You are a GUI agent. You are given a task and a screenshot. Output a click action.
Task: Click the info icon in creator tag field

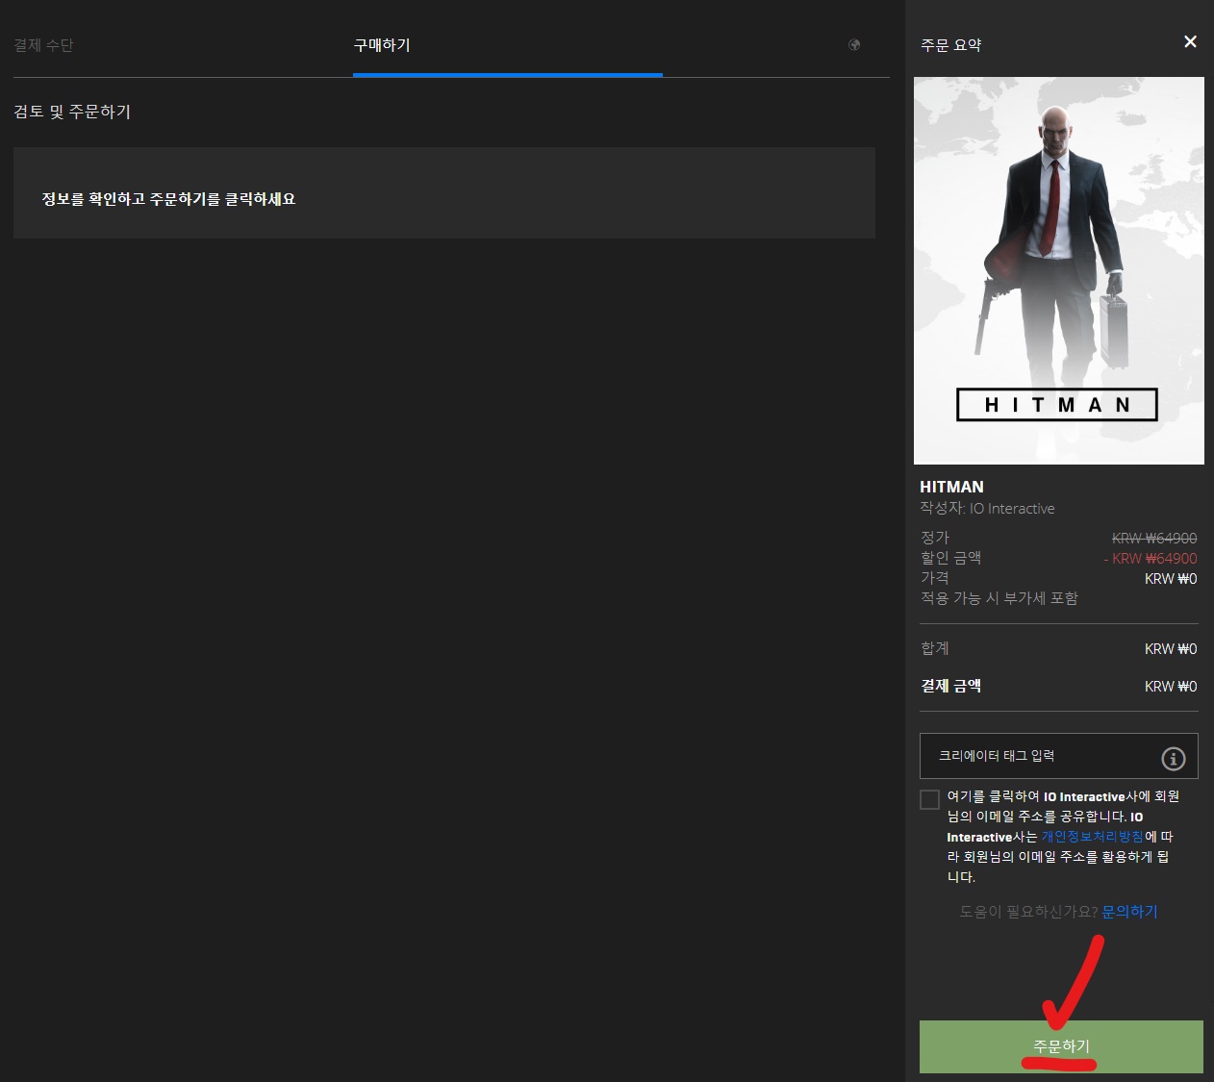[x=1174, y=759]
